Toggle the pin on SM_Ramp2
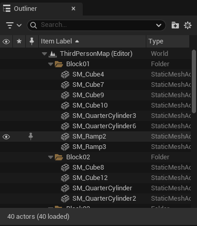 coord(31,137)
